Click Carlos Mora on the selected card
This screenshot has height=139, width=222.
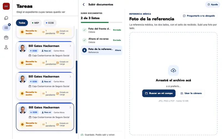click(59, 113)
